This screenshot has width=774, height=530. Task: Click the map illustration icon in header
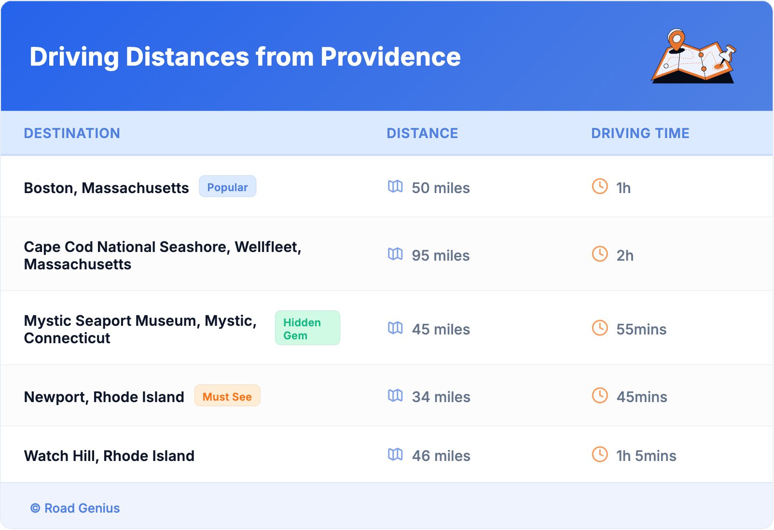[x=694, y=57]
